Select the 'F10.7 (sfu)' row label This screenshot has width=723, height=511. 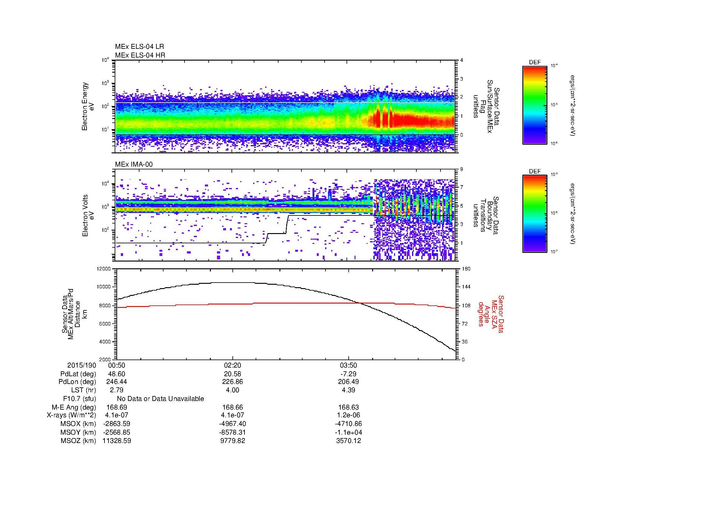tap(79, 398)
